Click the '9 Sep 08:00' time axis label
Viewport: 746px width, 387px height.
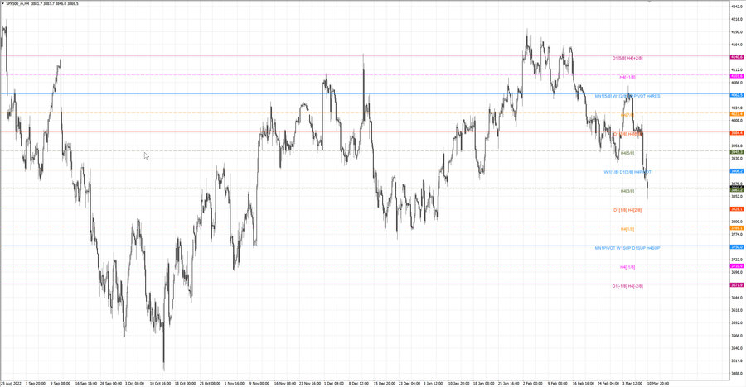click(60, 383)
